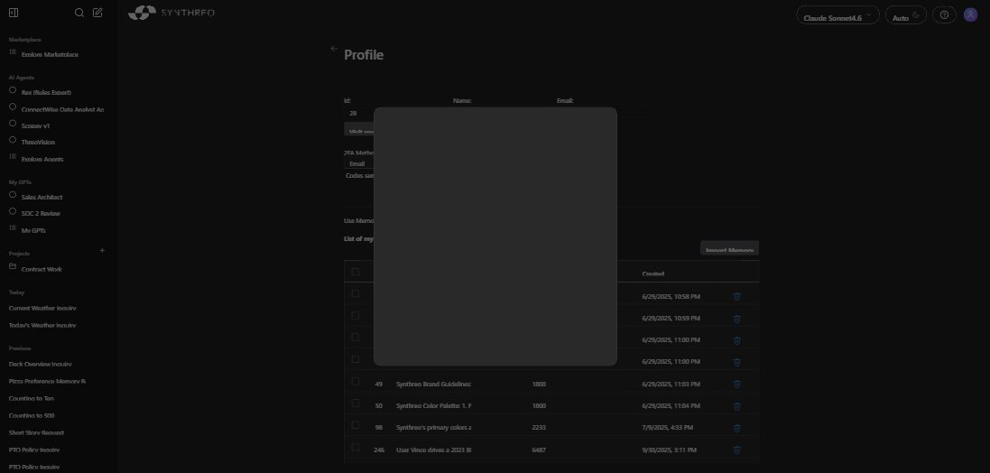Delete the memory created 6/29/2025, 10:59 PM
The image size is (990, 473).
(x=736, y=319)
